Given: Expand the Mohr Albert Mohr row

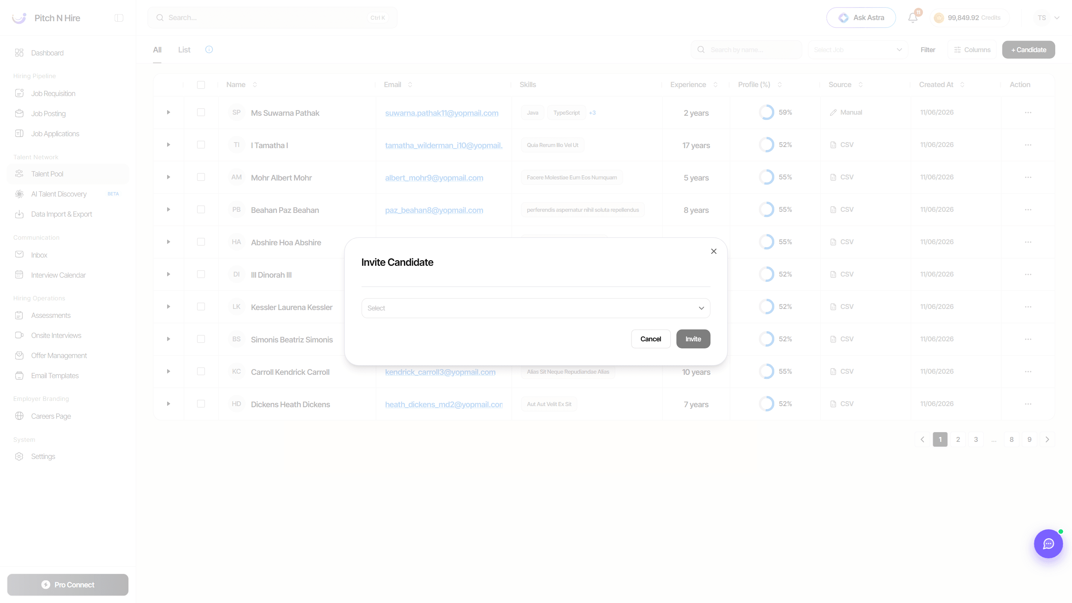Looking at the screenshot, I should point(169,177).
